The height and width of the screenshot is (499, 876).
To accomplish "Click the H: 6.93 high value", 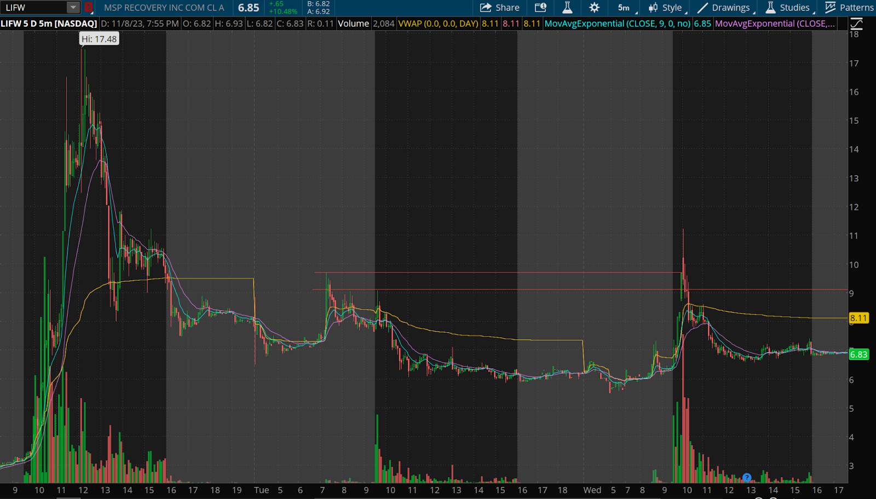I will 228,24.
